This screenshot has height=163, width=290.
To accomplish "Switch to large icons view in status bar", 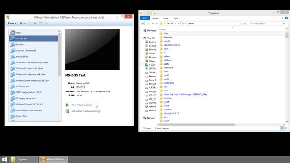I will tap(286, 128).
